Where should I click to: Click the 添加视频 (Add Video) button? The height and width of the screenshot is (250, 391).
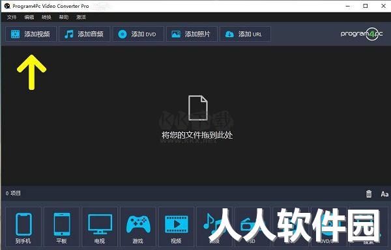click(x=31, y=34)
